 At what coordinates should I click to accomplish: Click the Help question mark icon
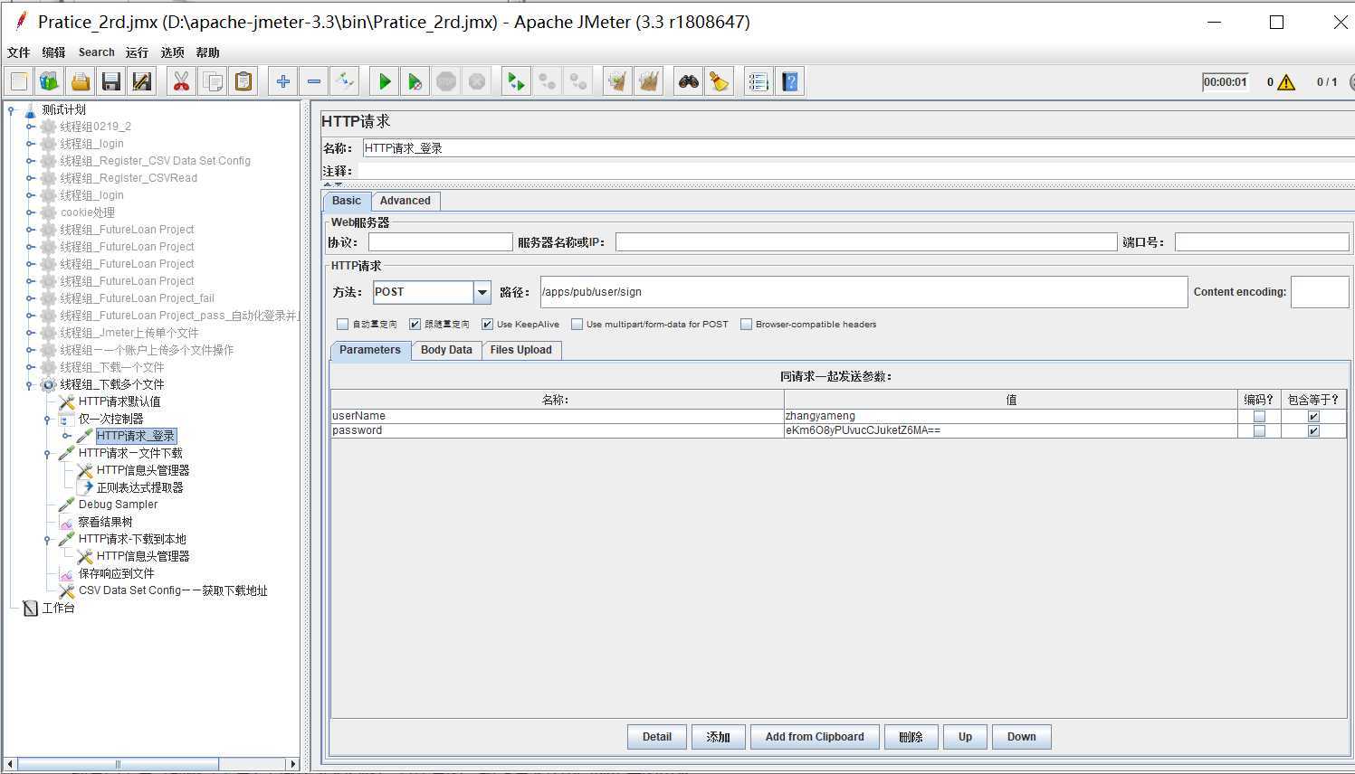click(x=790, y=81)
